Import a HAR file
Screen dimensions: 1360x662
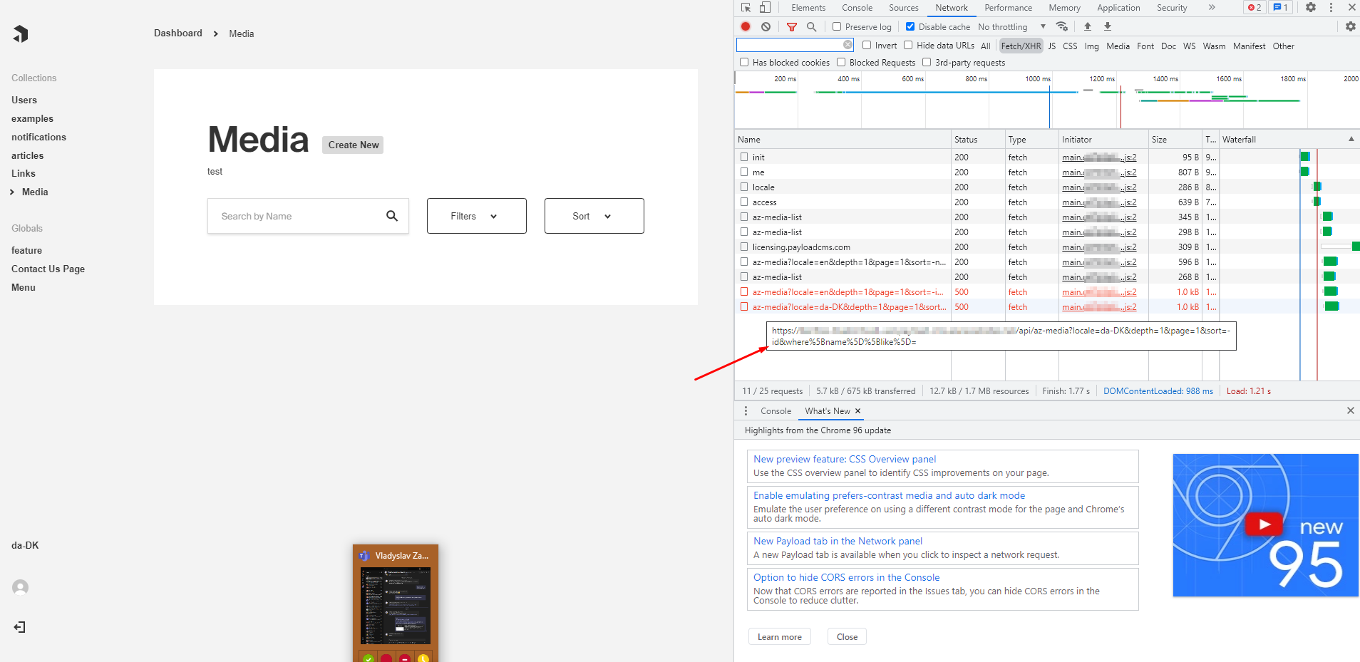[1087, 26]
